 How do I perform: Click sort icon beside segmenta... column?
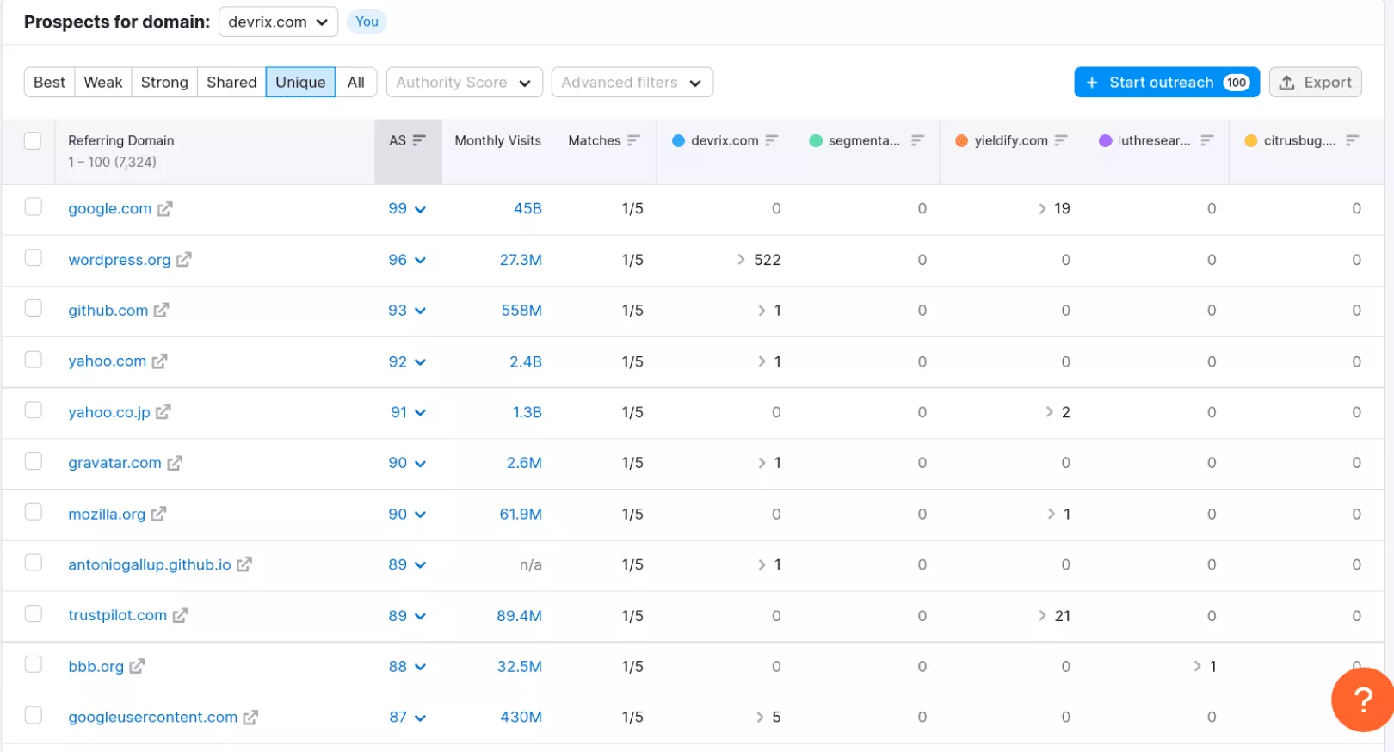click(x=918, y=140)
